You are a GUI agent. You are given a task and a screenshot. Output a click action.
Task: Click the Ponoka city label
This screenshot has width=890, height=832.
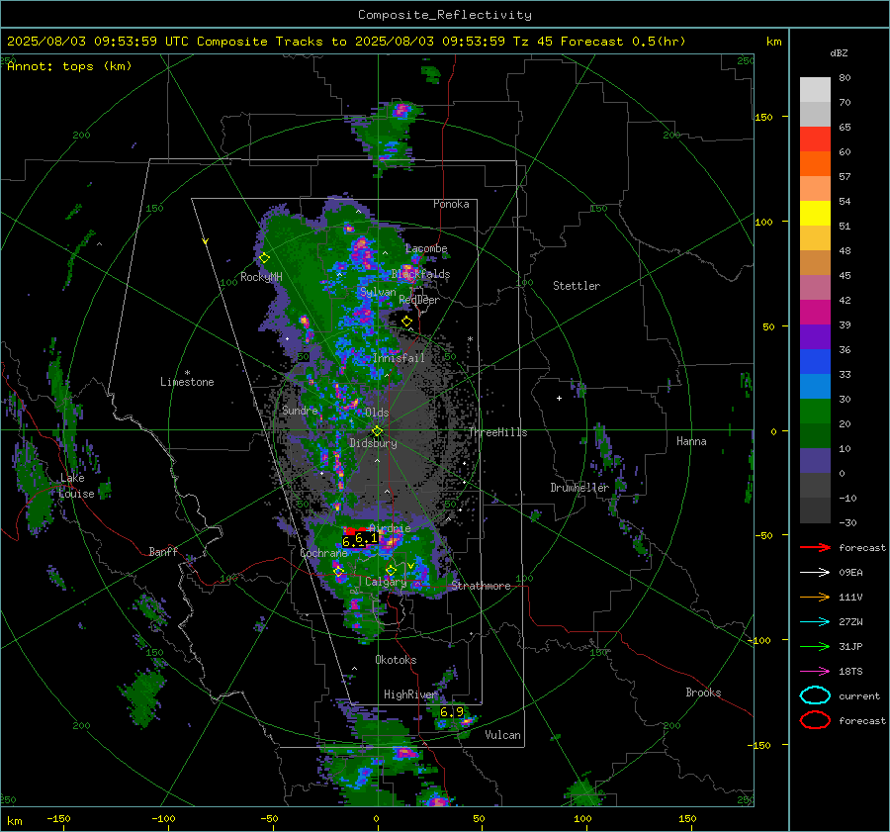pyautogui.click(x=451, y=204)
